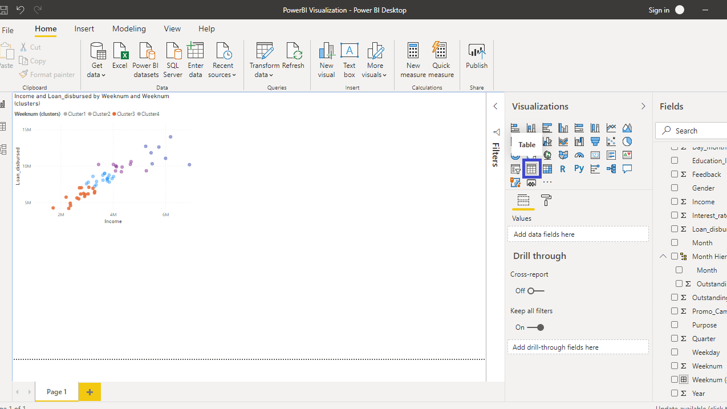
Task: Expand the Filters pane chevron
Action: pos(496,107)
